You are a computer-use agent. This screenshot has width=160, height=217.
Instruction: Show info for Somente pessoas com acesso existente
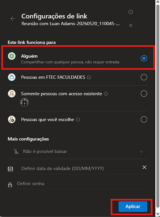point(106,94)
